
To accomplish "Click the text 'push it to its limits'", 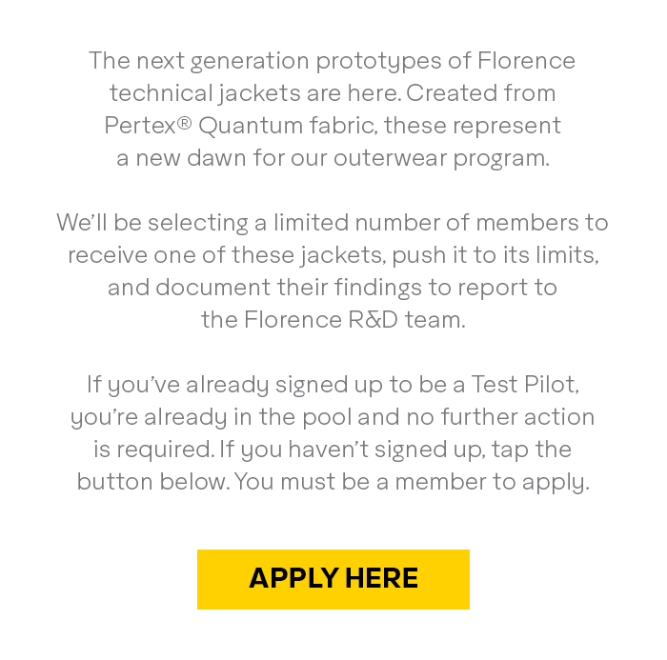I will click(495, 255).
